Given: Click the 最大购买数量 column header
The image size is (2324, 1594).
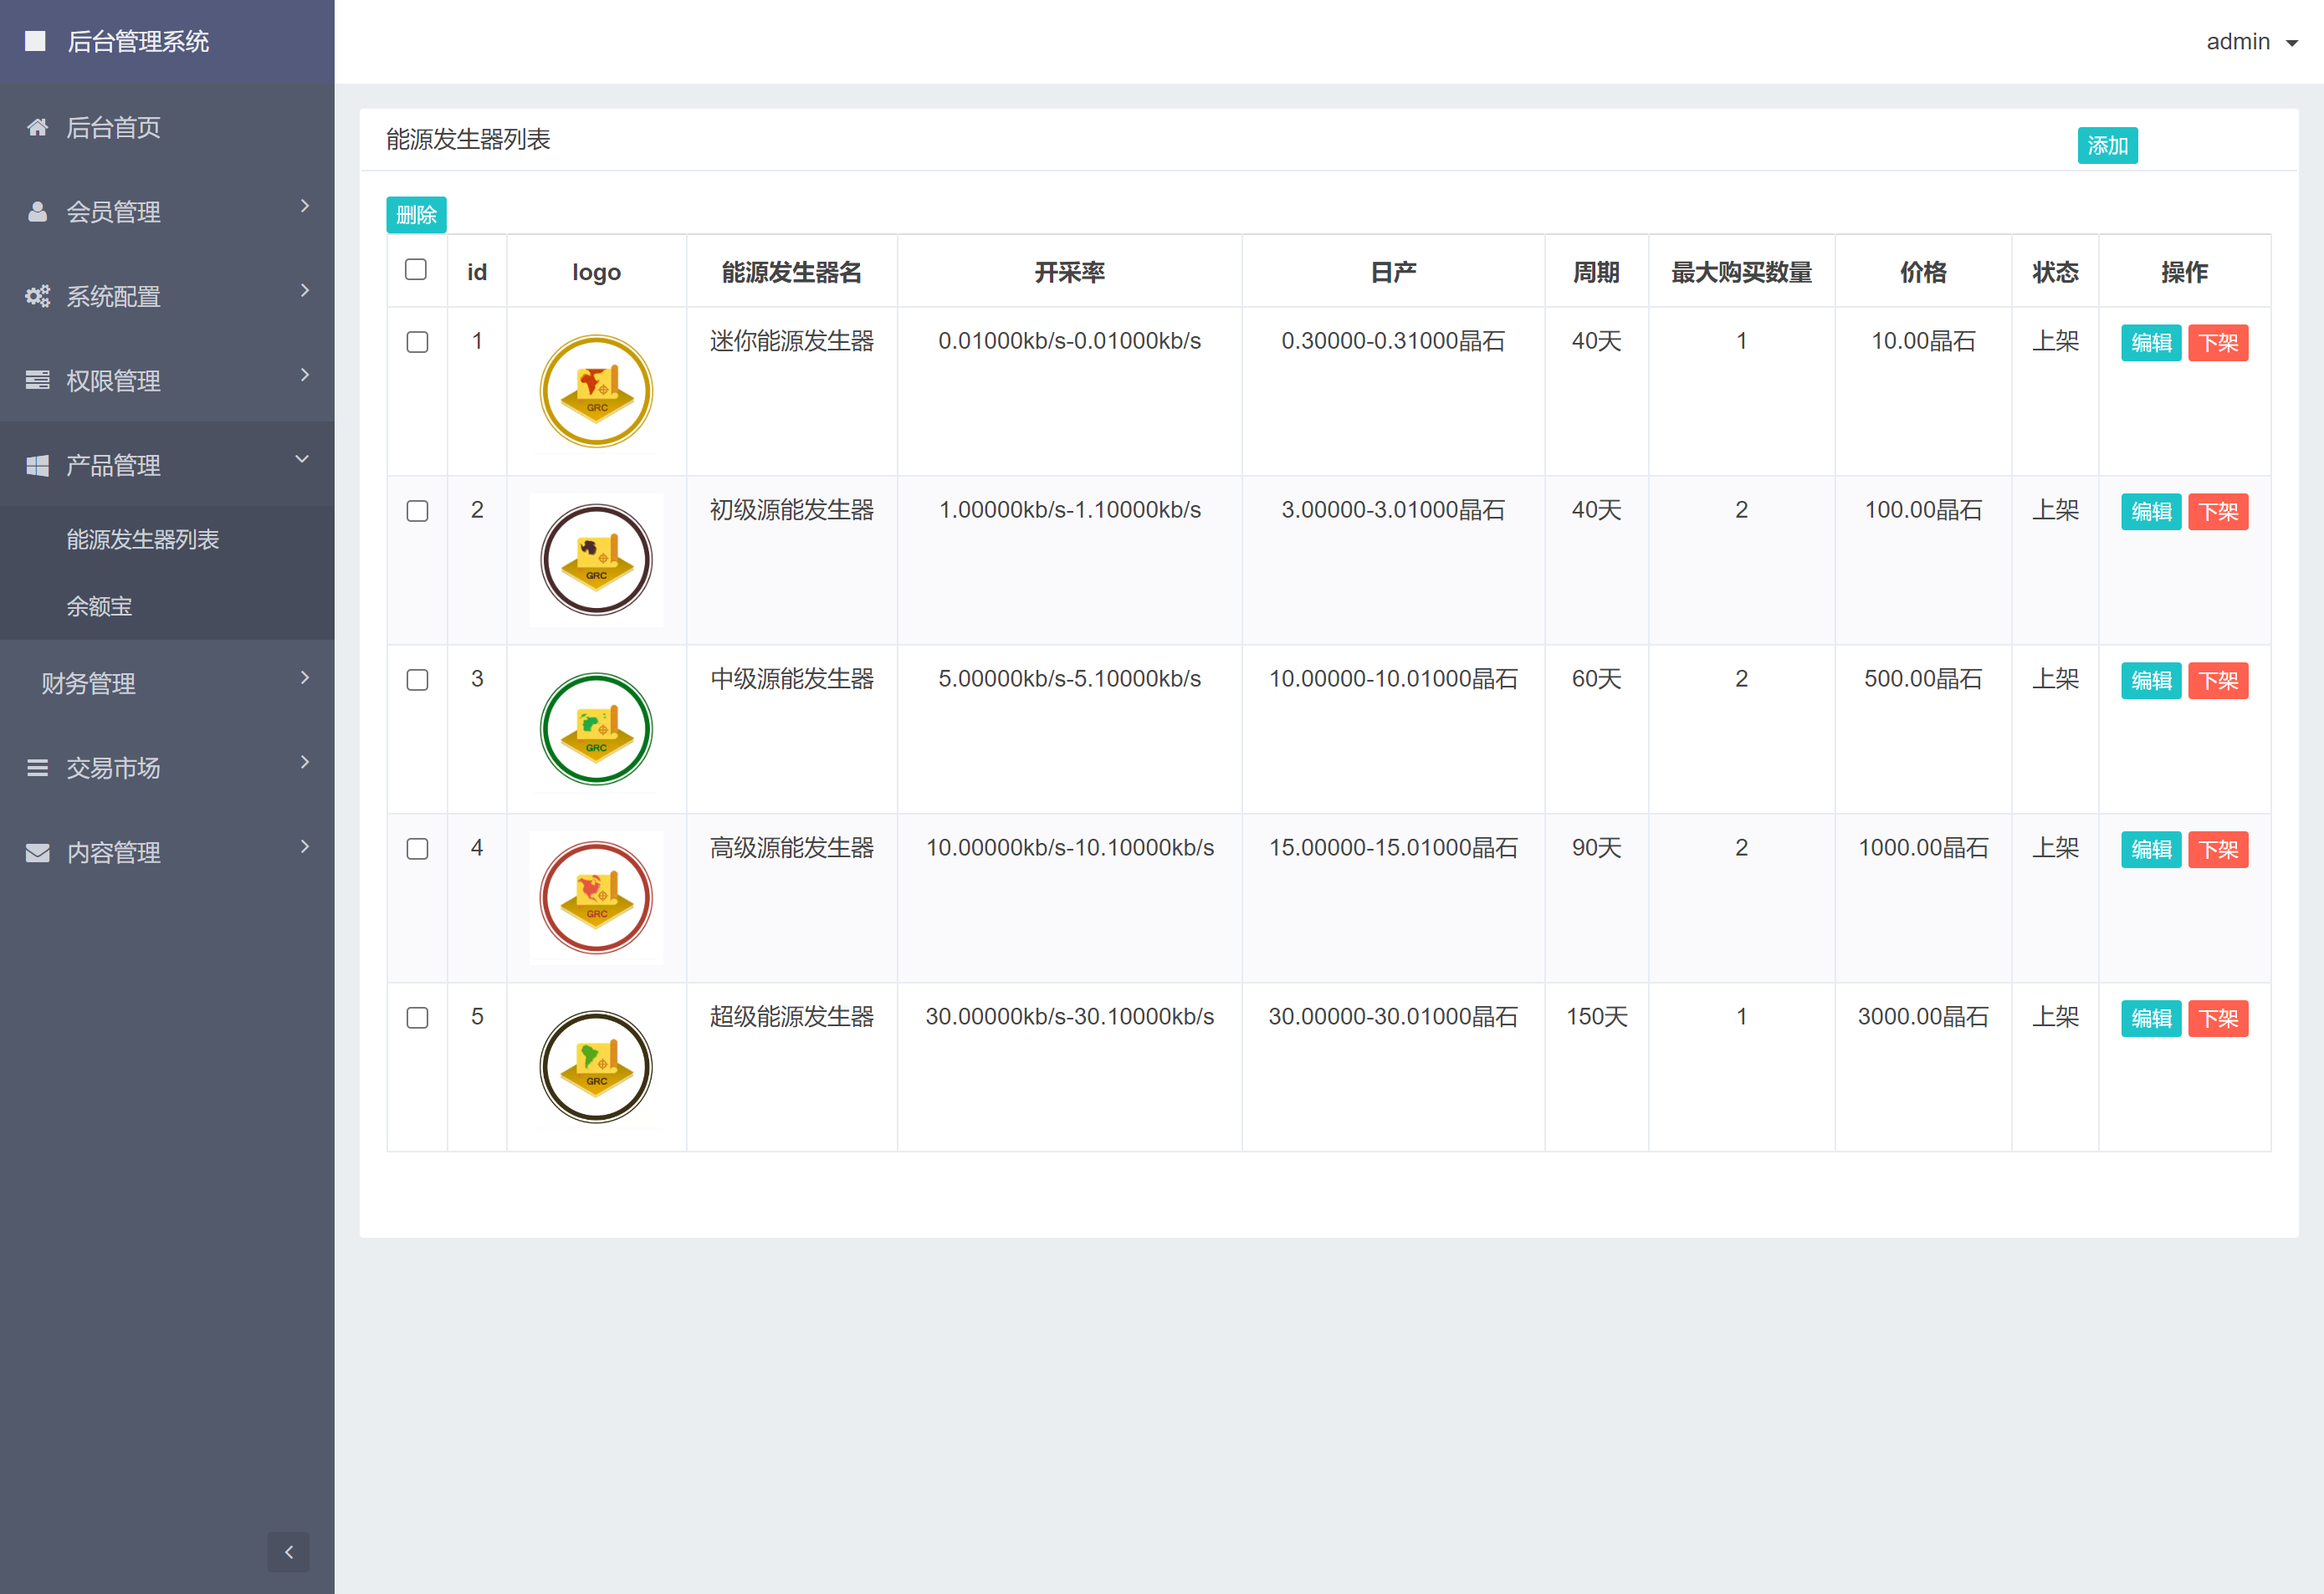Looking at the screenshot, I should click(1741, 272).
